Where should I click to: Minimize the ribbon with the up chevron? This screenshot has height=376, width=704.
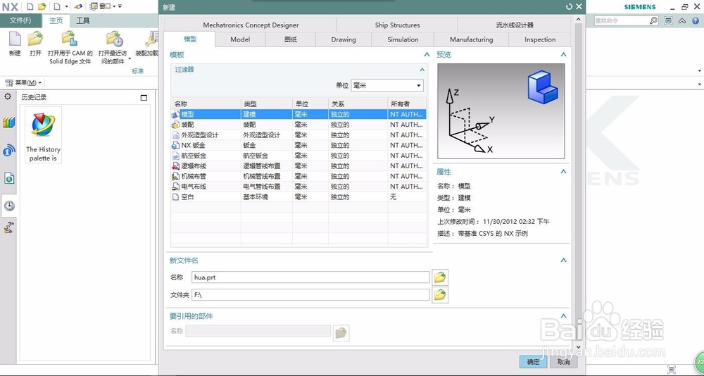(682, 20)
